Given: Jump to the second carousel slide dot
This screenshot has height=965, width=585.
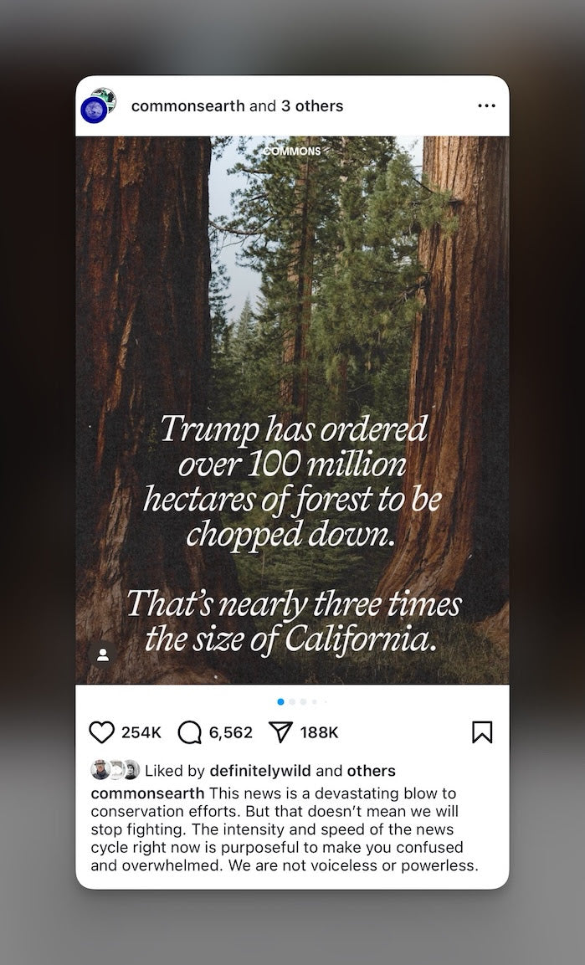Looking at the screenshot, I should click(292, 701).
